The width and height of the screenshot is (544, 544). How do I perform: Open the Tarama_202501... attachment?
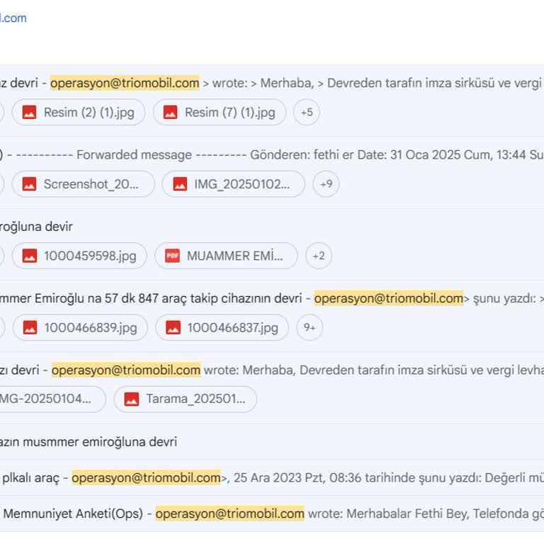[x=185, y=399]
